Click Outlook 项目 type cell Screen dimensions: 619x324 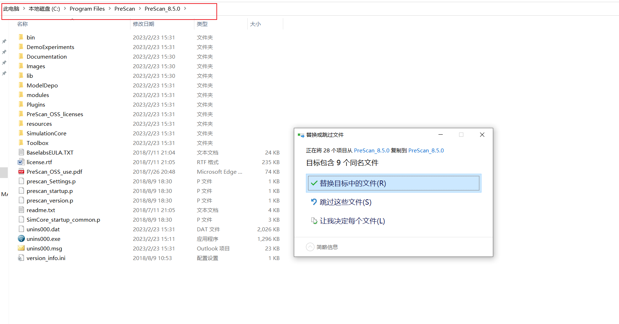(213, 248)
